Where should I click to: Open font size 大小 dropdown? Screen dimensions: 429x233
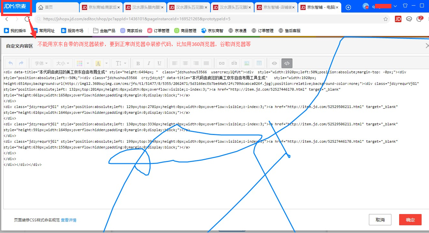click(63, 63)
